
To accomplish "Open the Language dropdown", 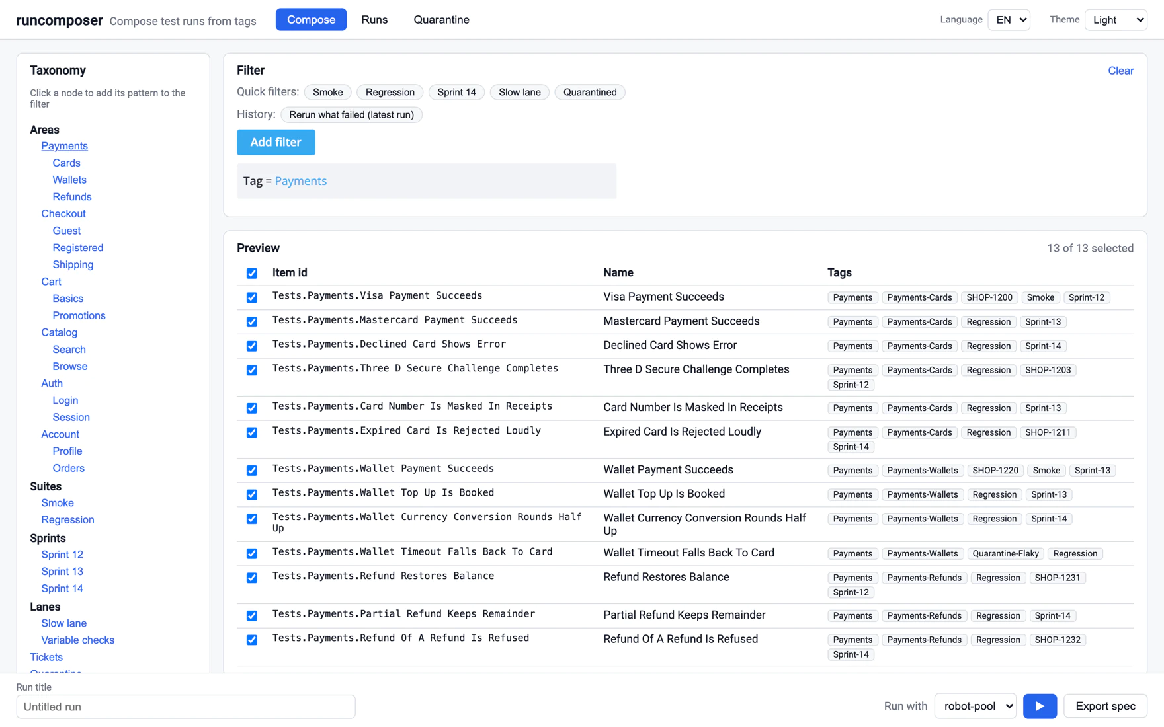I will pyautogui.click(x=1009, y=20).
